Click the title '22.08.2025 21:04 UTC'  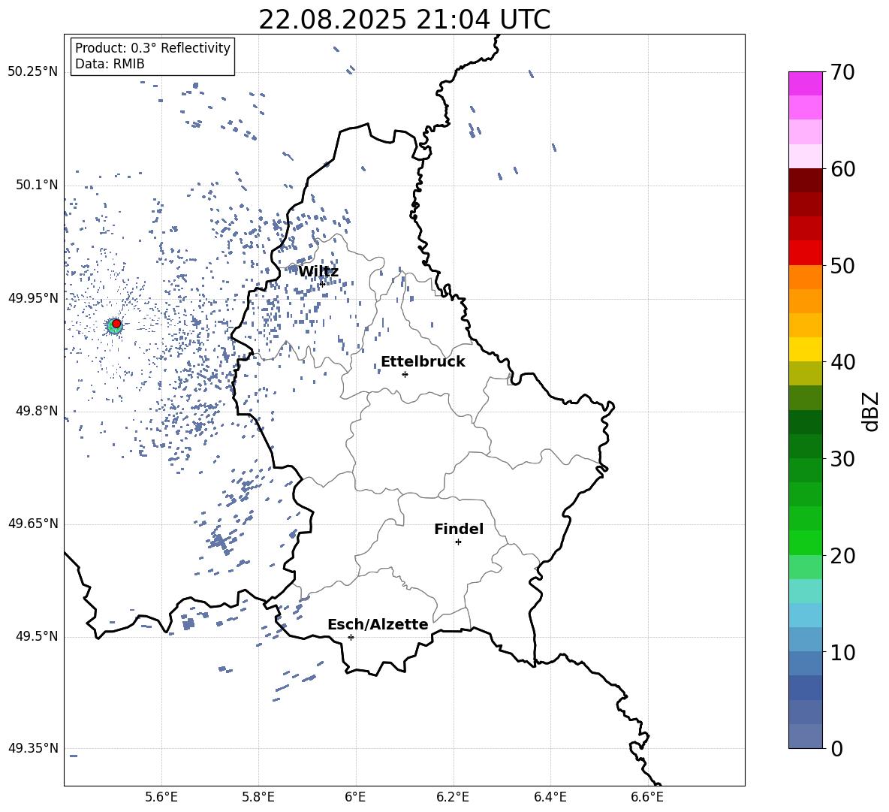405,20
